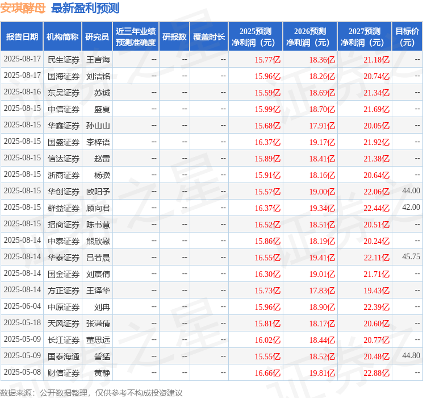Click 2027 forecast 22.88亿 for 财信证券

(376, 373)
